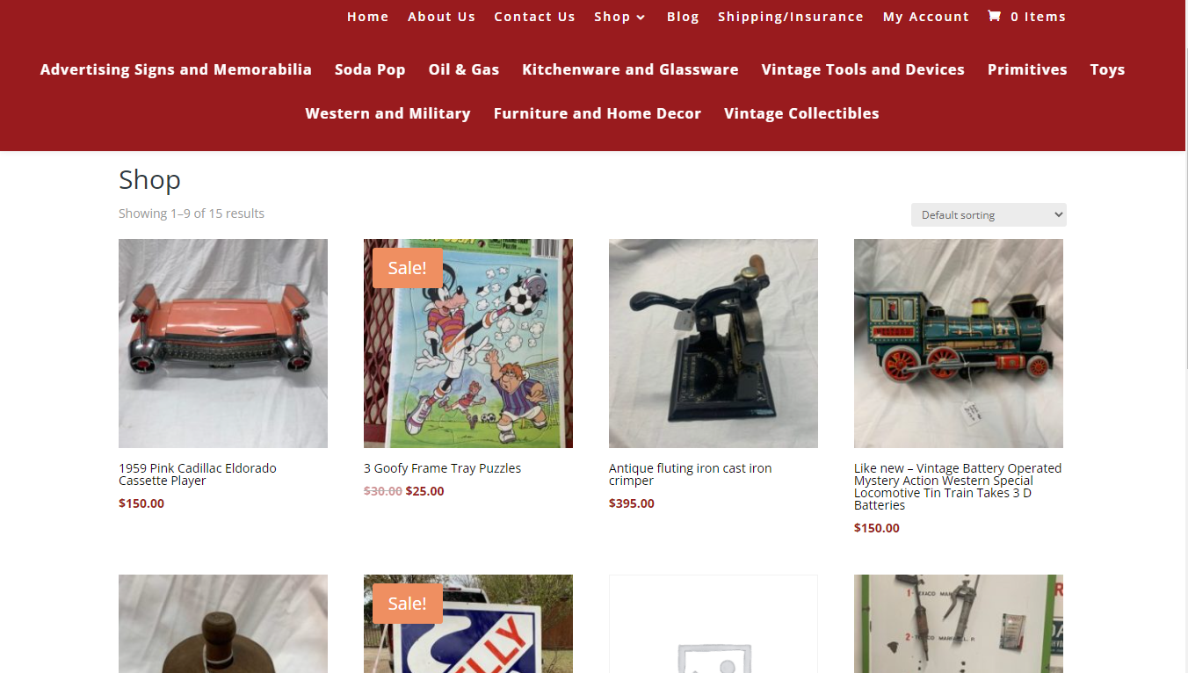Click the 3 Goofy Frame Tray Puzzles title
The width and height of the screenshot is (1188, 673).
[442, 468]
